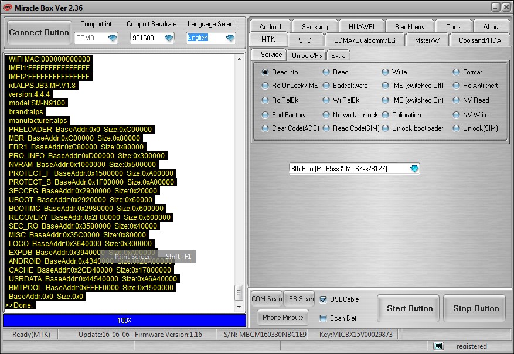Click the USRDATA BaseAddr log line
Image resolution: width=514 pixels, height=354 pixels.
[x=93, y=279]
